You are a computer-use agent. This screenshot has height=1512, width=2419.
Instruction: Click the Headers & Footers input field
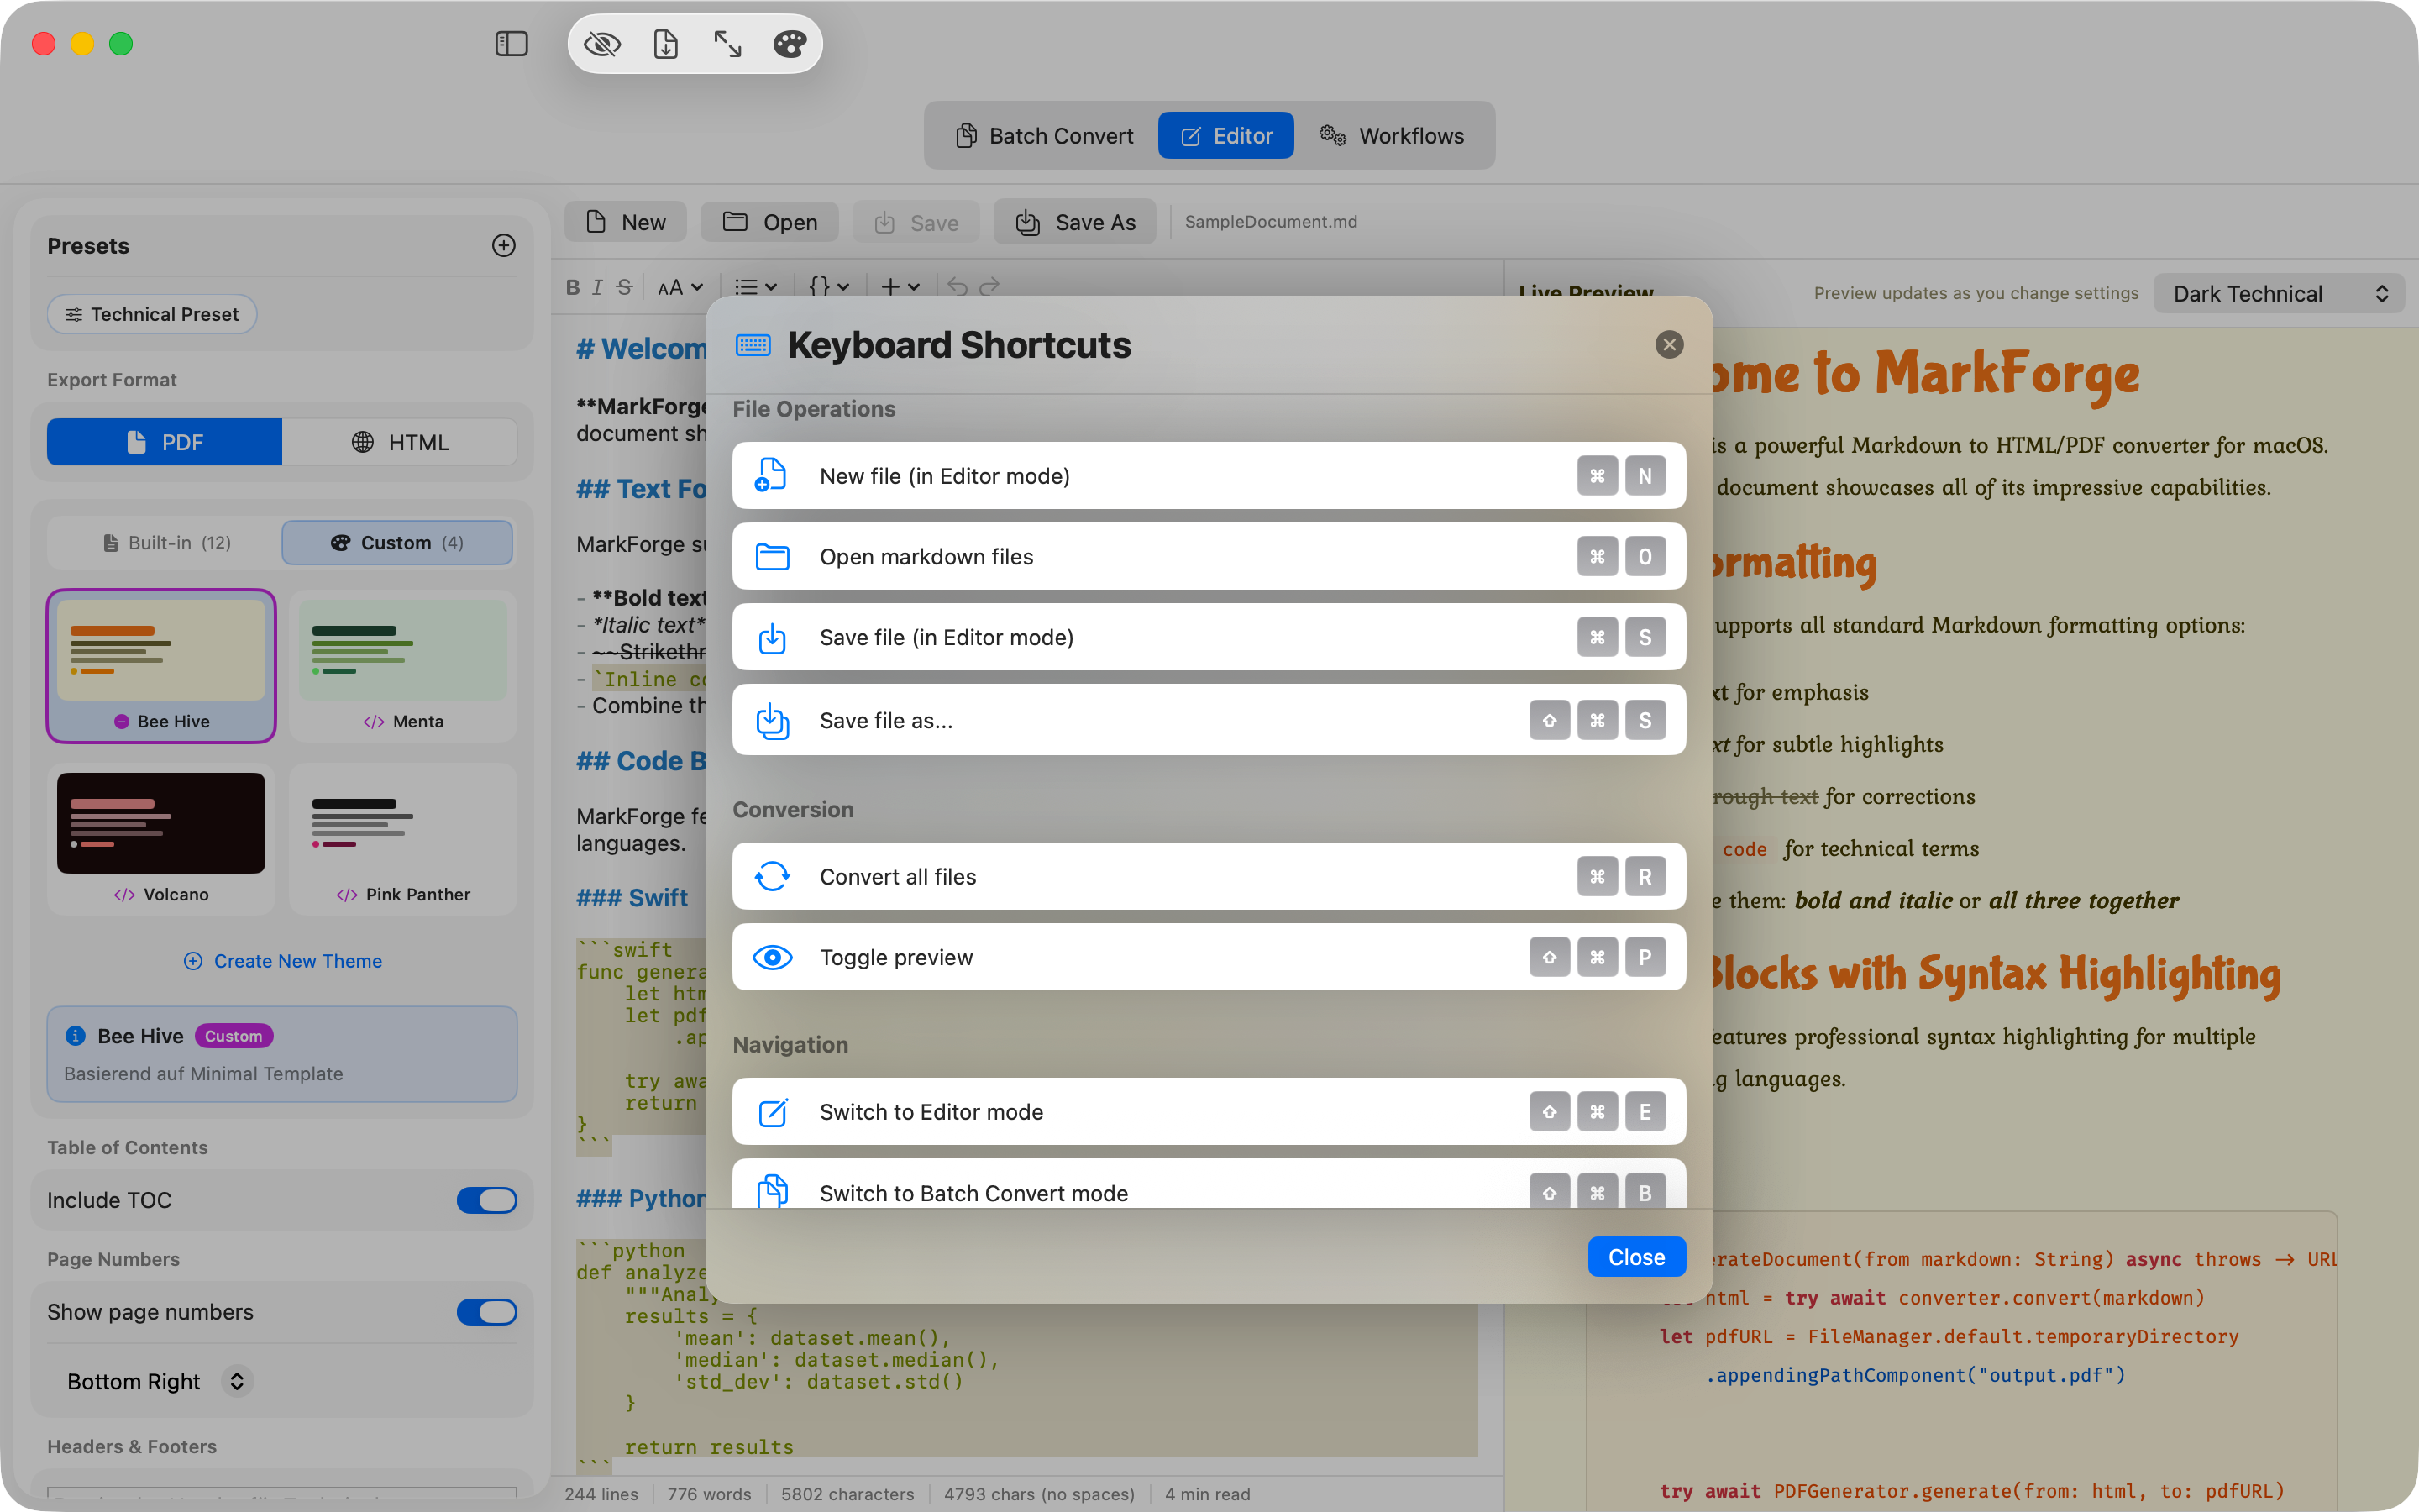click(x=282, y=1494)
